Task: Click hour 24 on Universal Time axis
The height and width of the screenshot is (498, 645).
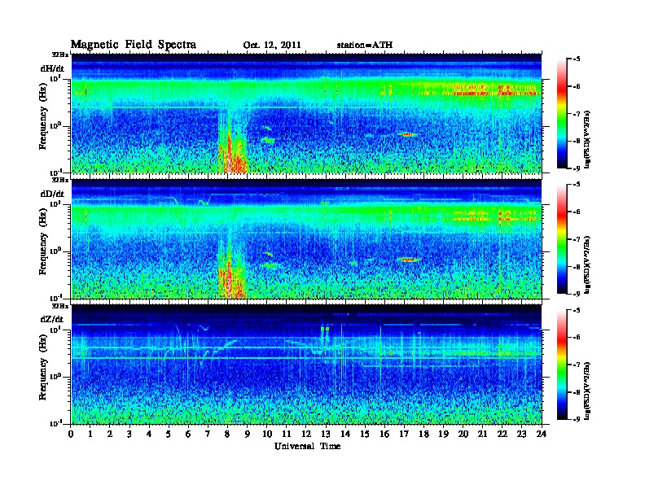Action: coord(542,435)
